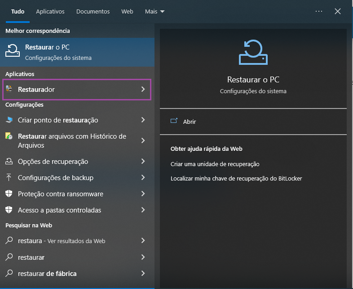Click the Histórico de Arquivos restore icon

point(9,136)
